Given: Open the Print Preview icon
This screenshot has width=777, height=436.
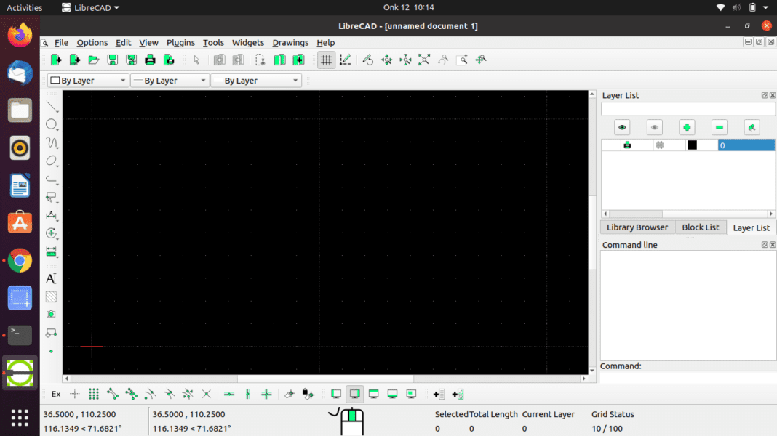Looking at the screenshot, I should 169,60.
